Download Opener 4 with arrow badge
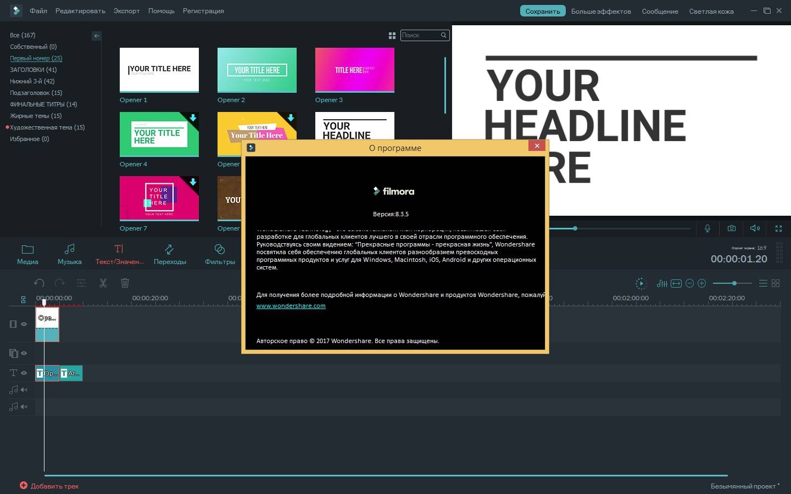The height and width of the screenshot is (494, 791). (x=193, y=117)
